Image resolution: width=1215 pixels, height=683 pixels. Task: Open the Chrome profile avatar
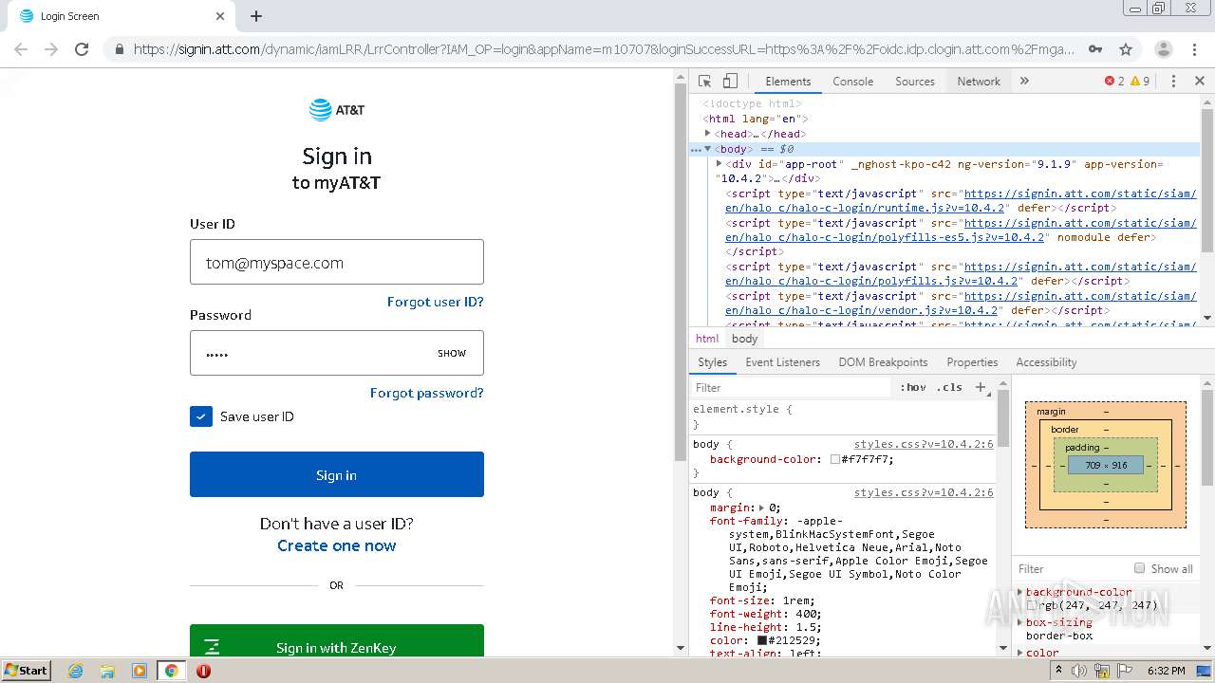[x=1163, y=49]
